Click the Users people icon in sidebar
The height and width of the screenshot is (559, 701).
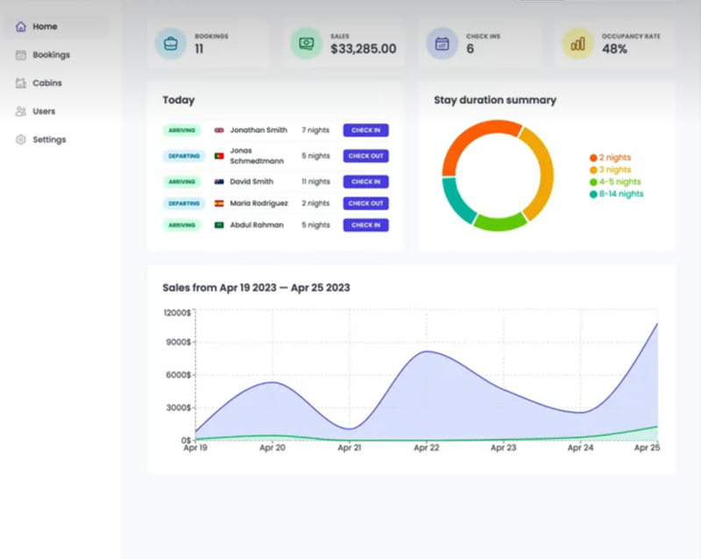[21, 111]
